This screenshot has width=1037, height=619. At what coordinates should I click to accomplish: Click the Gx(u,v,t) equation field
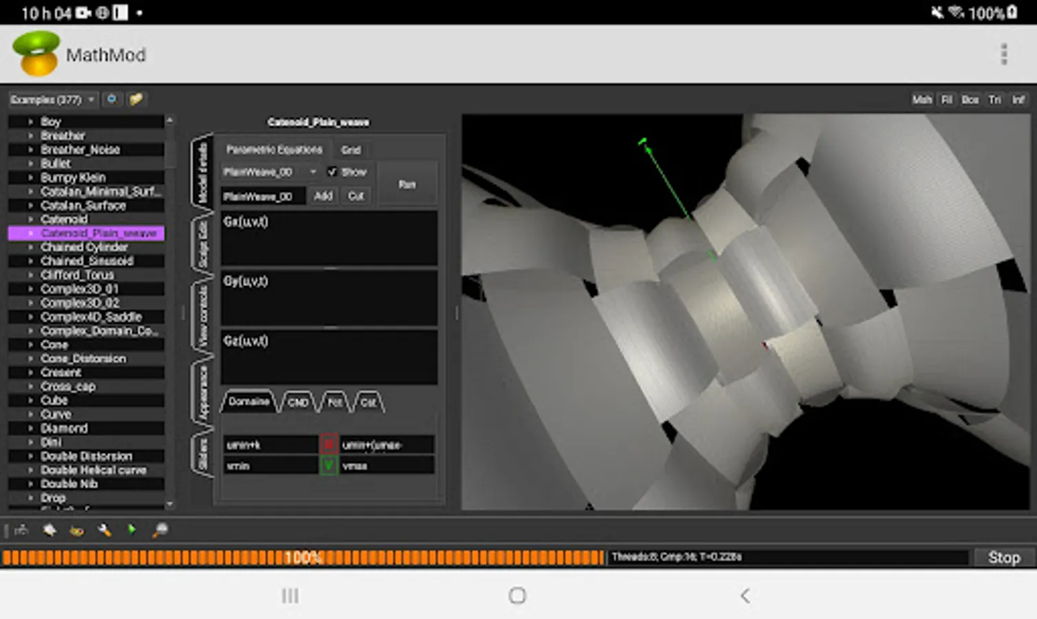coord(328,238)
